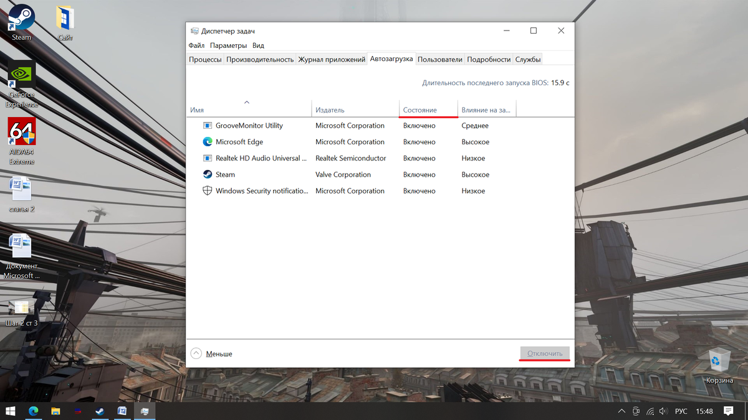Click the Realtek Semiconductor publisher cell

(x=351, y=158)
